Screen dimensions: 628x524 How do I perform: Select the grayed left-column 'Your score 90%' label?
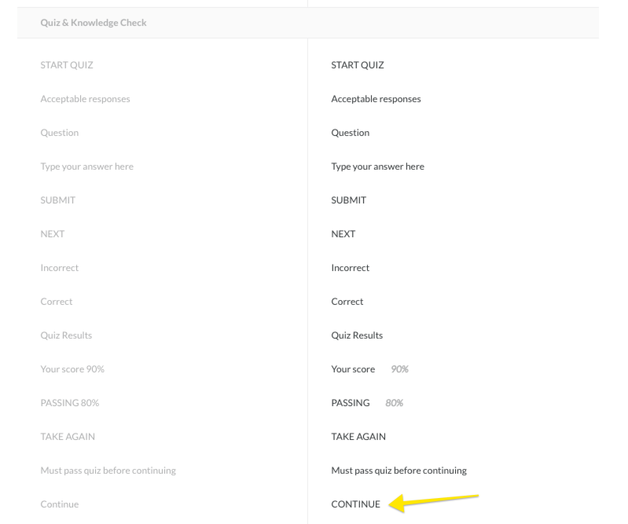pyautogui.click(x=72, y=369)
